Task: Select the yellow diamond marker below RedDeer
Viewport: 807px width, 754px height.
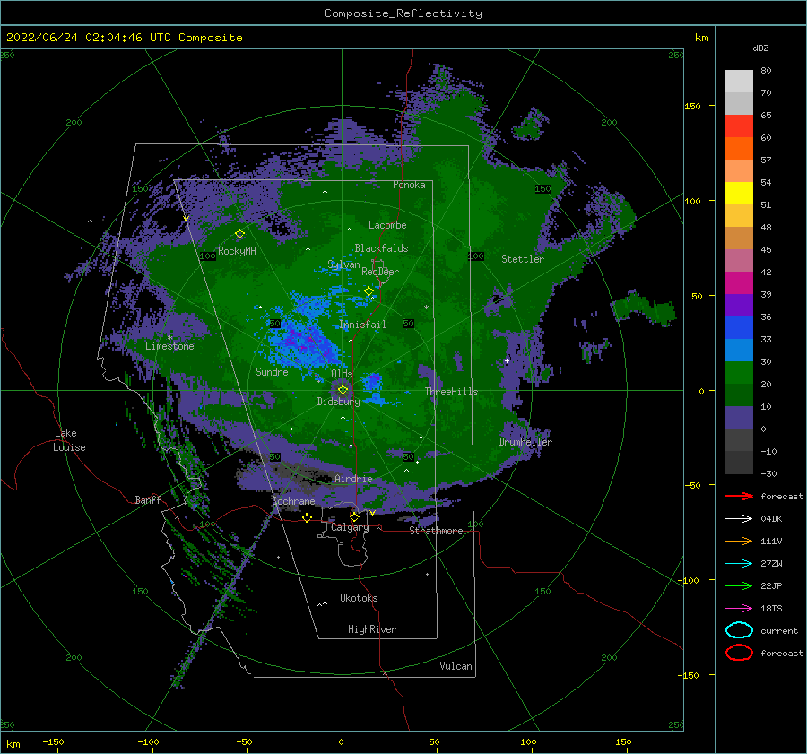Action: (369, 291)
